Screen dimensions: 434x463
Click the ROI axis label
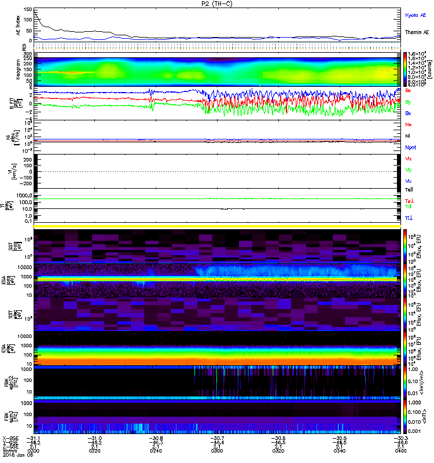pyautogui.click(x=25, y=47)
